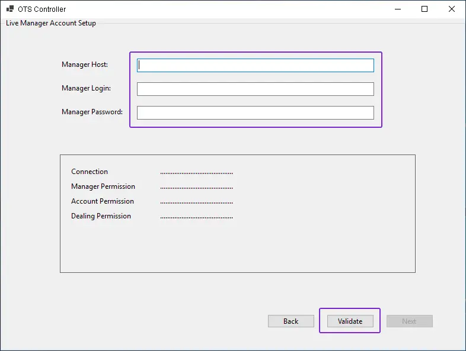Click the Manager Host: label

(85, 65)
